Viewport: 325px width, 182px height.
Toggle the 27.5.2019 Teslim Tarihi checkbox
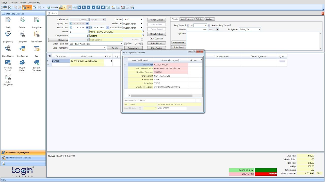[71, 28]
